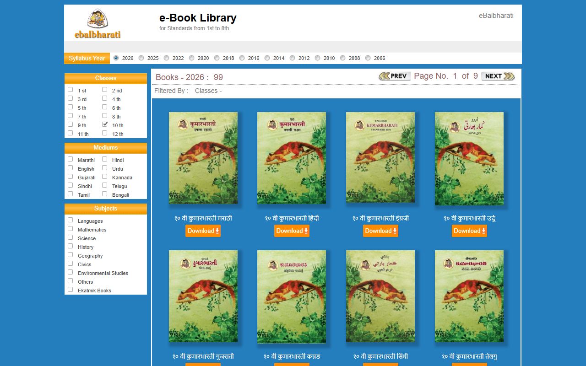
Task: Check the 8 th class filter
Action: pyautogui.click(x=105, y=116)
